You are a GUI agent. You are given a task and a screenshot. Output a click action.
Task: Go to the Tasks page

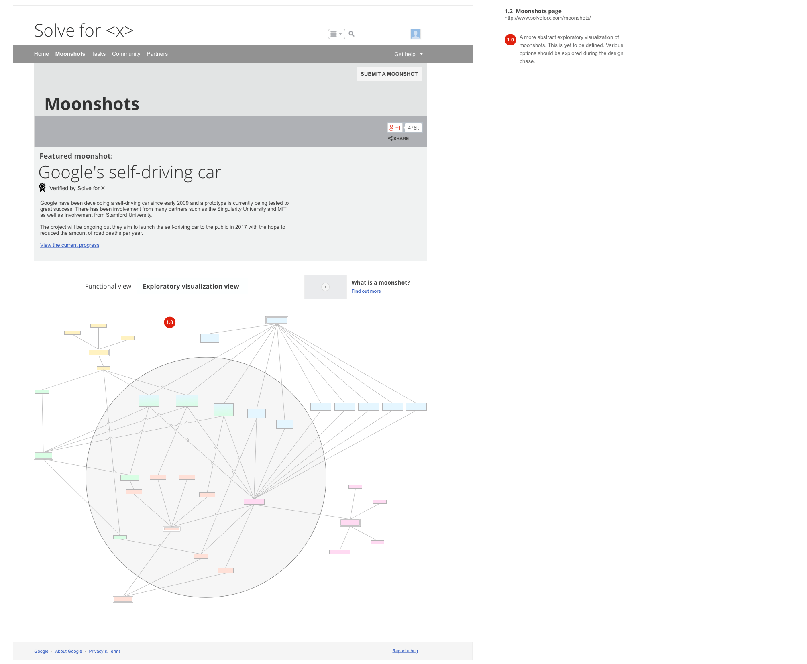(x=98, y=54)
